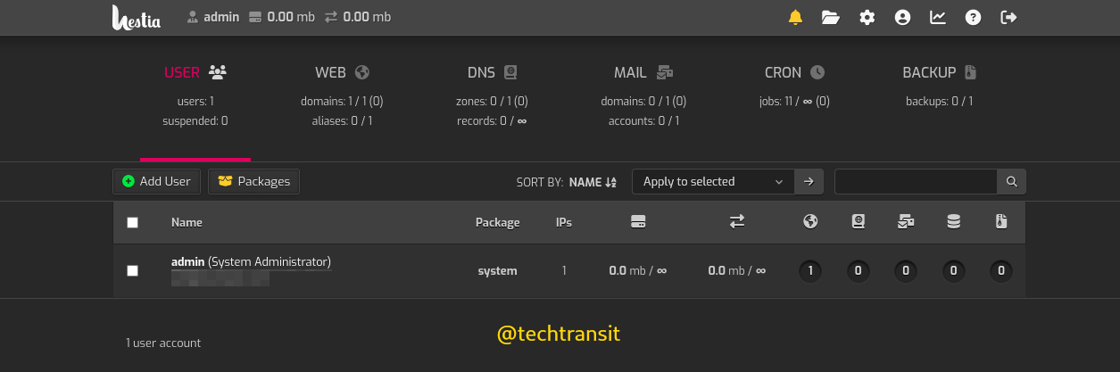Open the CRON tab

coord(794,73)
